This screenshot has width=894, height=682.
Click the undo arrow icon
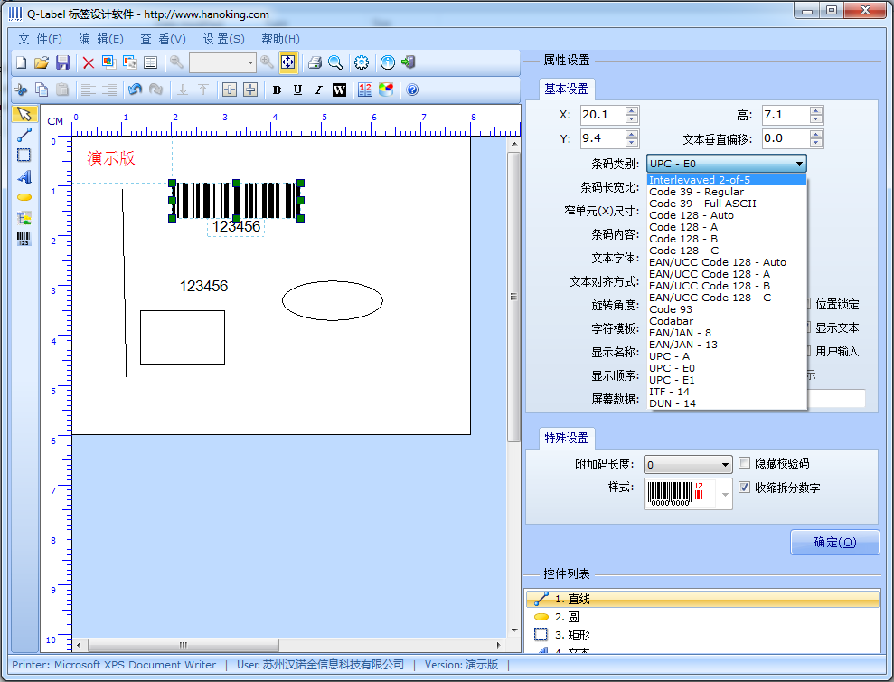pos(135,90)
